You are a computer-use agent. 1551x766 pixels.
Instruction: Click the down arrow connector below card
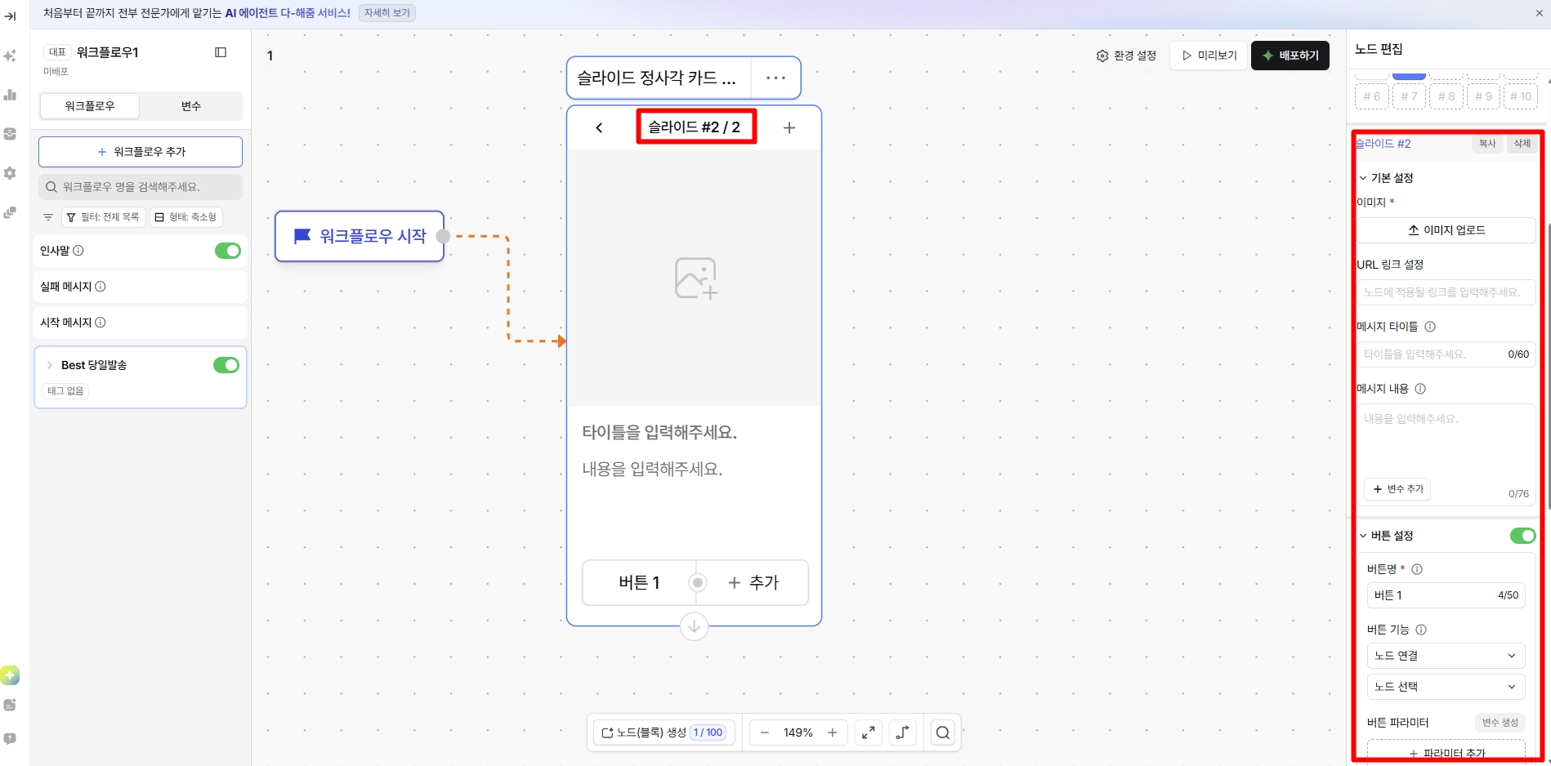click(x=694, y=626)
